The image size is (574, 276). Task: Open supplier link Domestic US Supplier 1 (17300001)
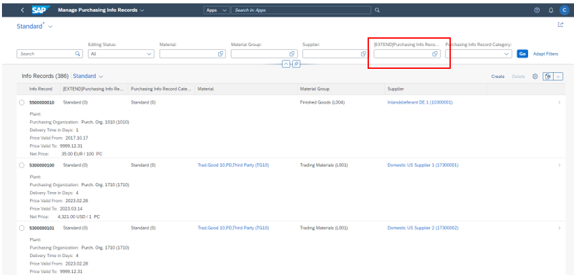(x=423, y=165)
